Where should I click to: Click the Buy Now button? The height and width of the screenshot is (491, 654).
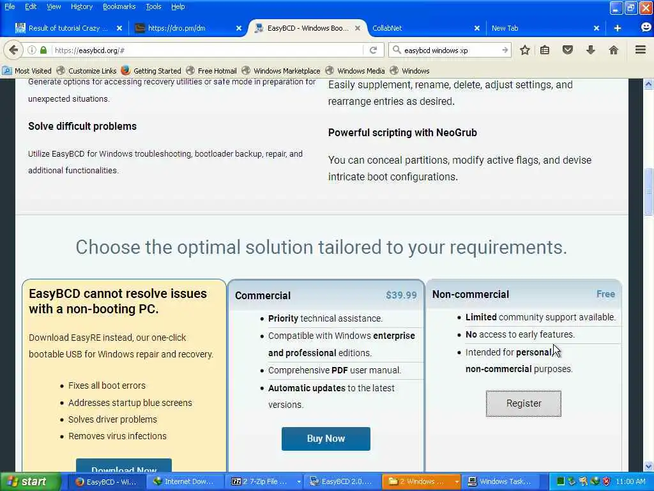[x=326, y=439]
